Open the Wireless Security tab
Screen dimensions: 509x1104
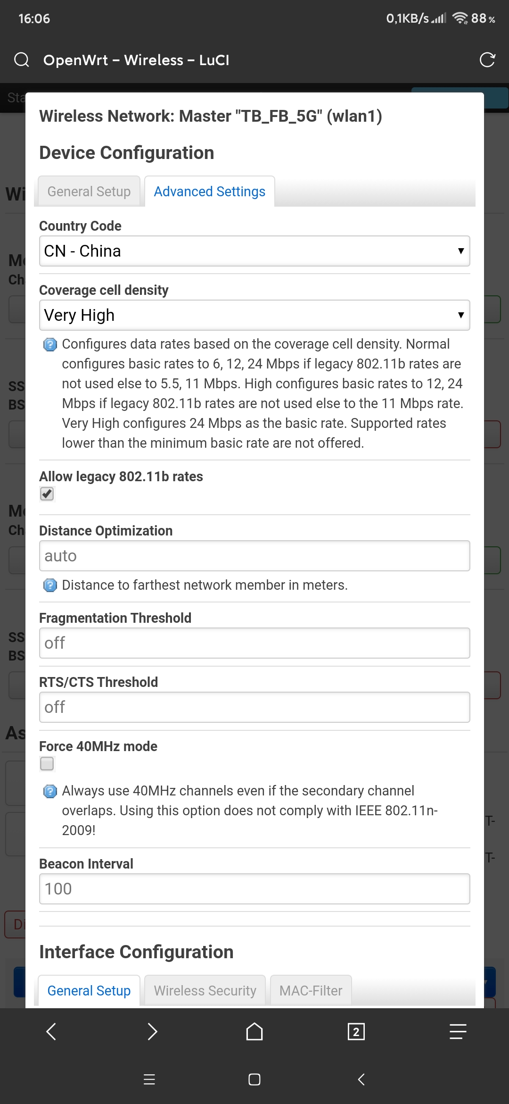tap(205, 990)
